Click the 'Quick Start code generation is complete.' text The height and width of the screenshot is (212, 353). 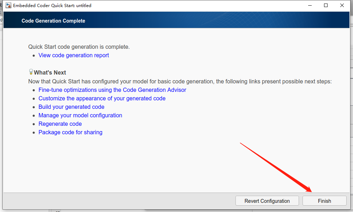(x=79, y=47)
